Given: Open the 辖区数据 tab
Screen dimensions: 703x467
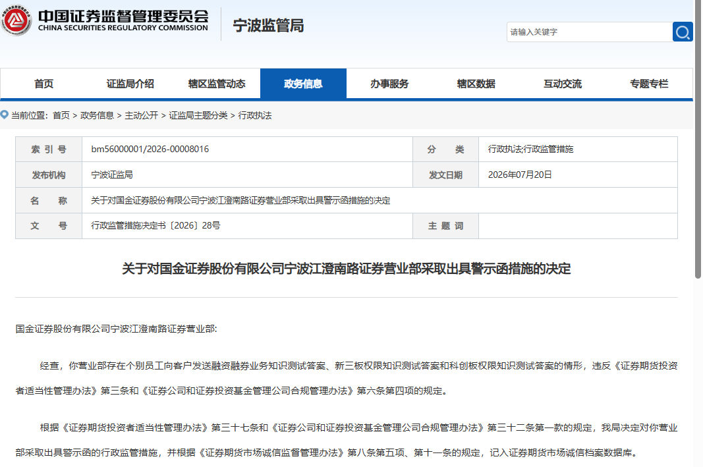Looking at the screenshot, I should coord(476,84).
